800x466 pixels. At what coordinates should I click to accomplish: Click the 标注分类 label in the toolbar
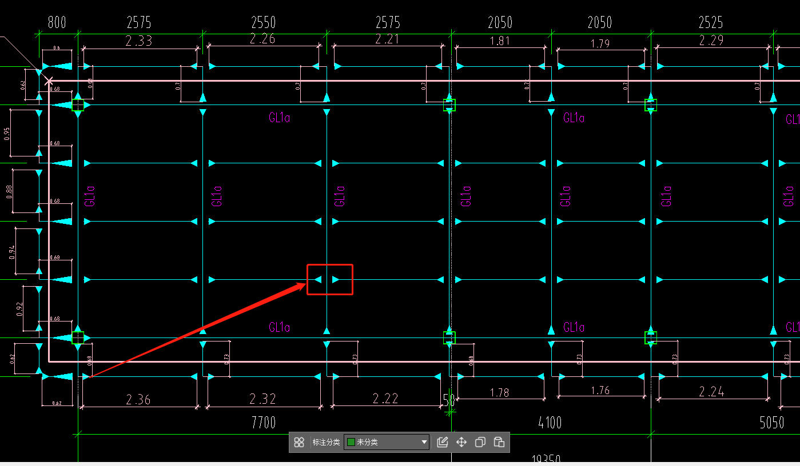(326, 442)
